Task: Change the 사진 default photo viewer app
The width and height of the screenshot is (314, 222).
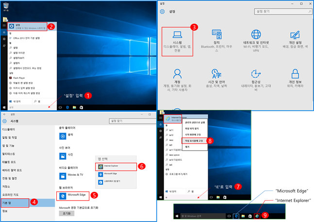Action: (x=66, y=156)
